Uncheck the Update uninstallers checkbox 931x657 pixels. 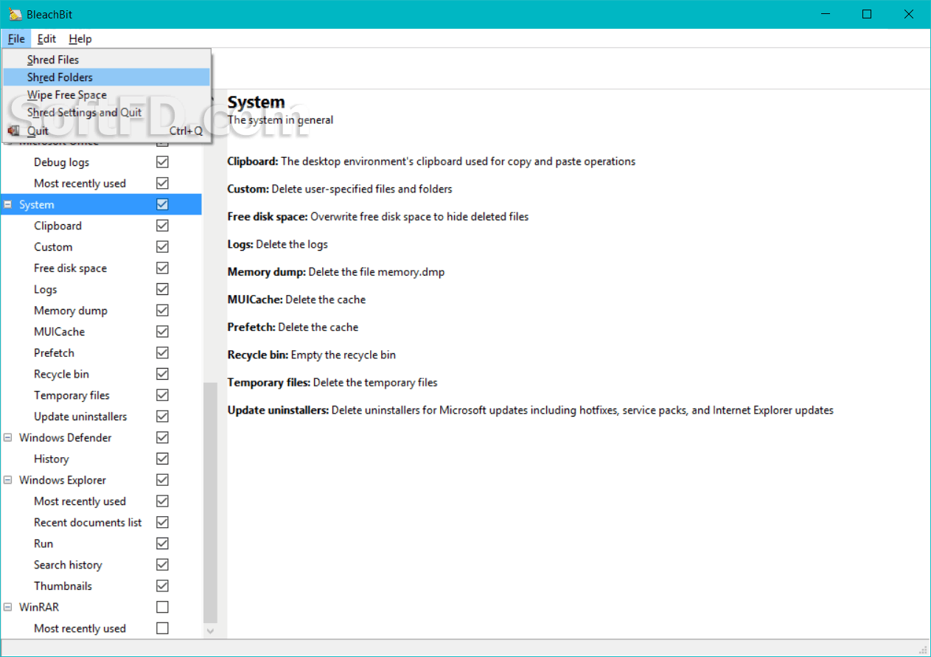[163, 417]
